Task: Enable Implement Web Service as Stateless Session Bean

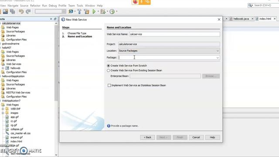Action: tap(109, 85)
